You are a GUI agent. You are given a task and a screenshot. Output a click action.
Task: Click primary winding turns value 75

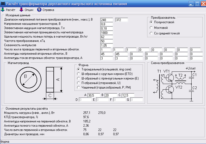[x=85, y=130]
